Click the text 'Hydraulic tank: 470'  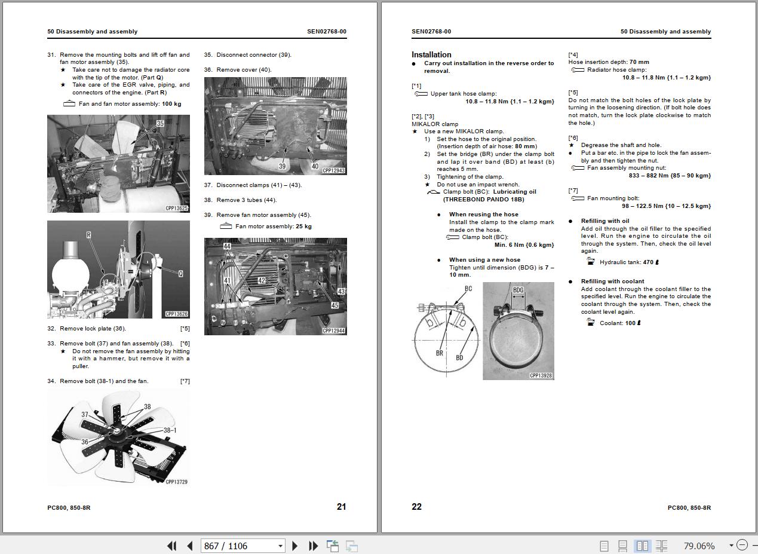[x=629, y=262]
